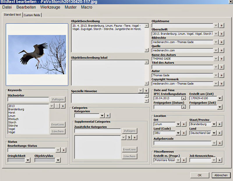The width and height of the screenshot is (233, 181).
Task: Click the OK button
Action: click(x=200, y=175)
